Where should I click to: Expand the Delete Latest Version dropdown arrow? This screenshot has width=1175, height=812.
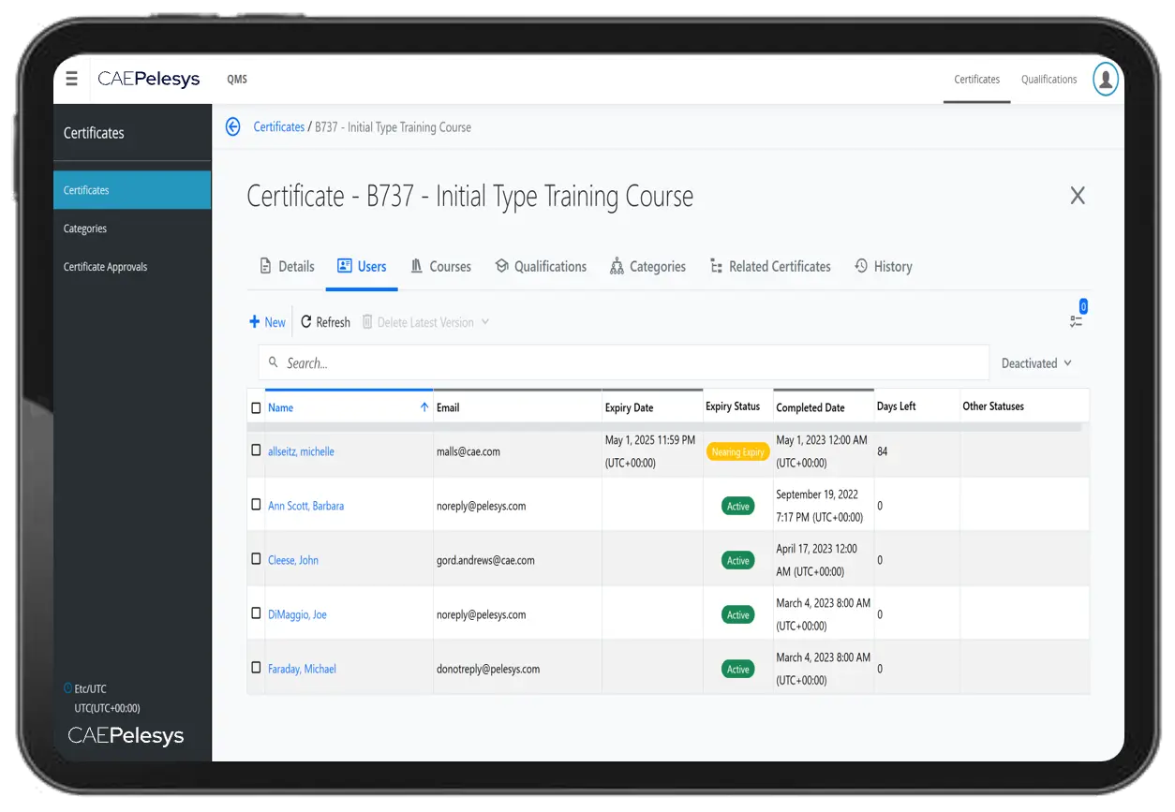pos(485,322)
